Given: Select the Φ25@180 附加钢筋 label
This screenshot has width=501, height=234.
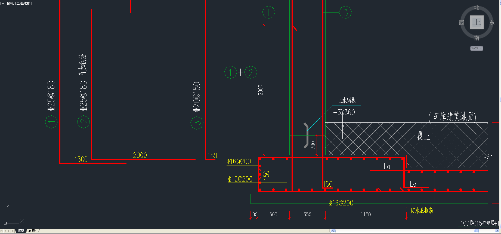Looking at the screenshot, I should pyautogui.click(x=83, y=82).
